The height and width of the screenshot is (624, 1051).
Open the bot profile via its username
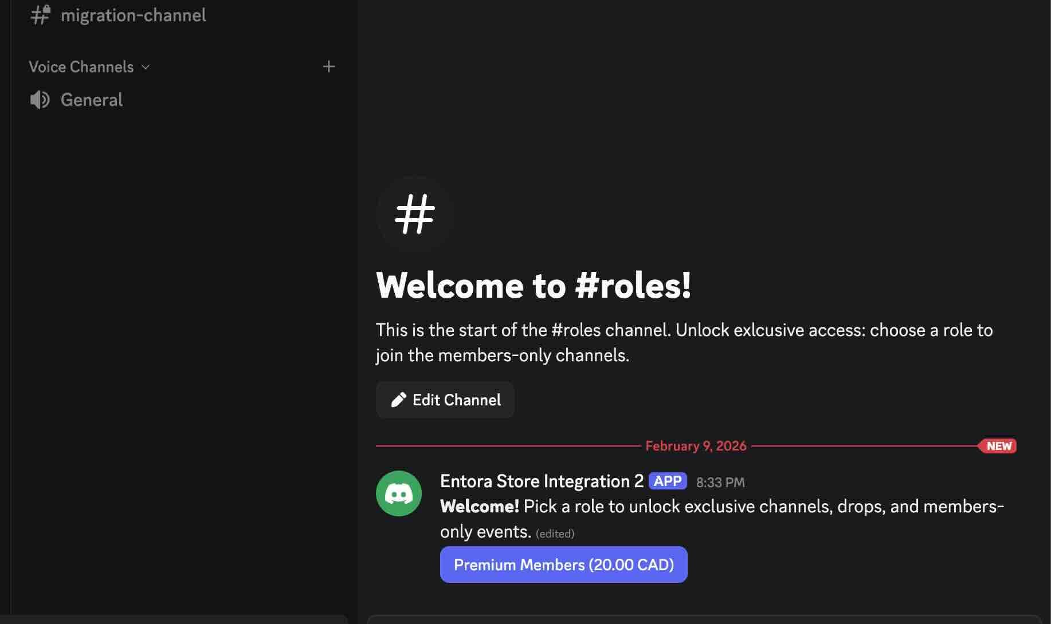click(541, 481)
